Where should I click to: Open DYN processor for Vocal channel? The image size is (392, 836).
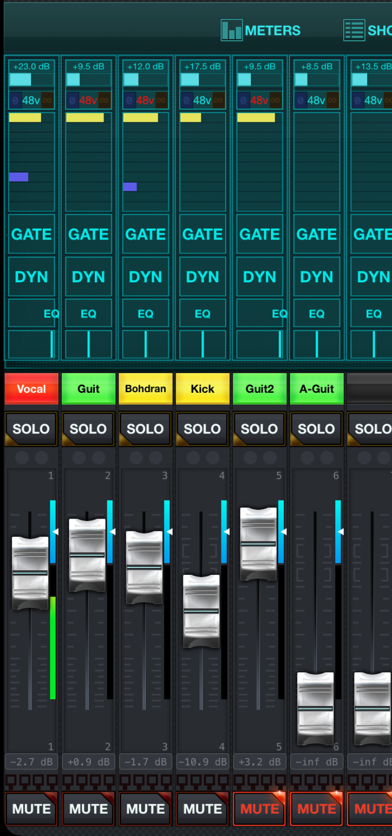(x=31, y=277)
